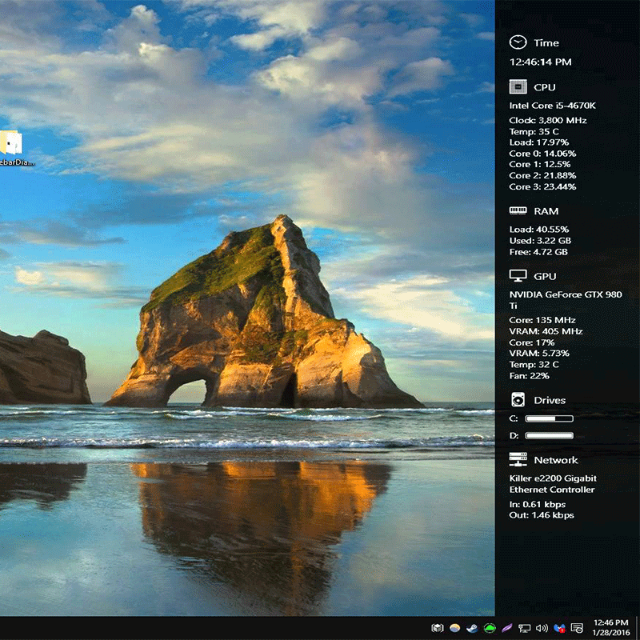Click the Network section heading
Image resolution: width=640 pixels, height=640 pixels.
(556, 460)
